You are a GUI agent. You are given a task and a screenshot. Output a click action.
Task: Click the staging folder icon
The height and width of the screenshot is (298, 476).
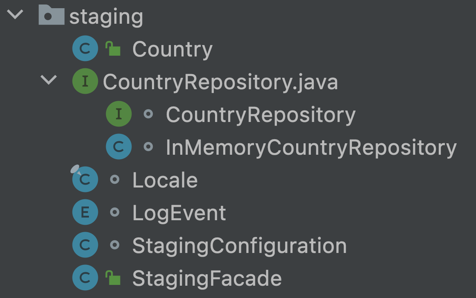51,15
